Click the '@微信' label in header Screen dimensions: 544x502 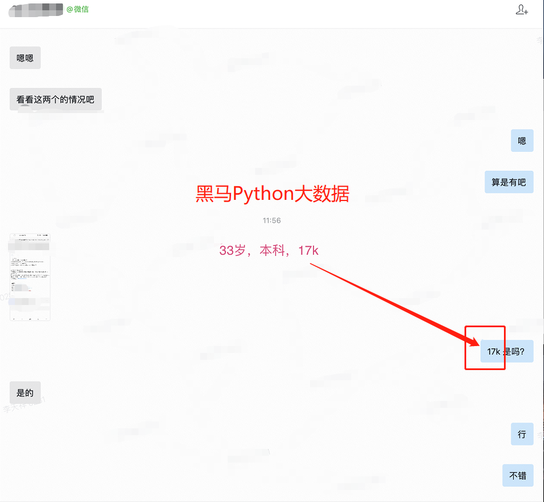click(x=78, y=9)
